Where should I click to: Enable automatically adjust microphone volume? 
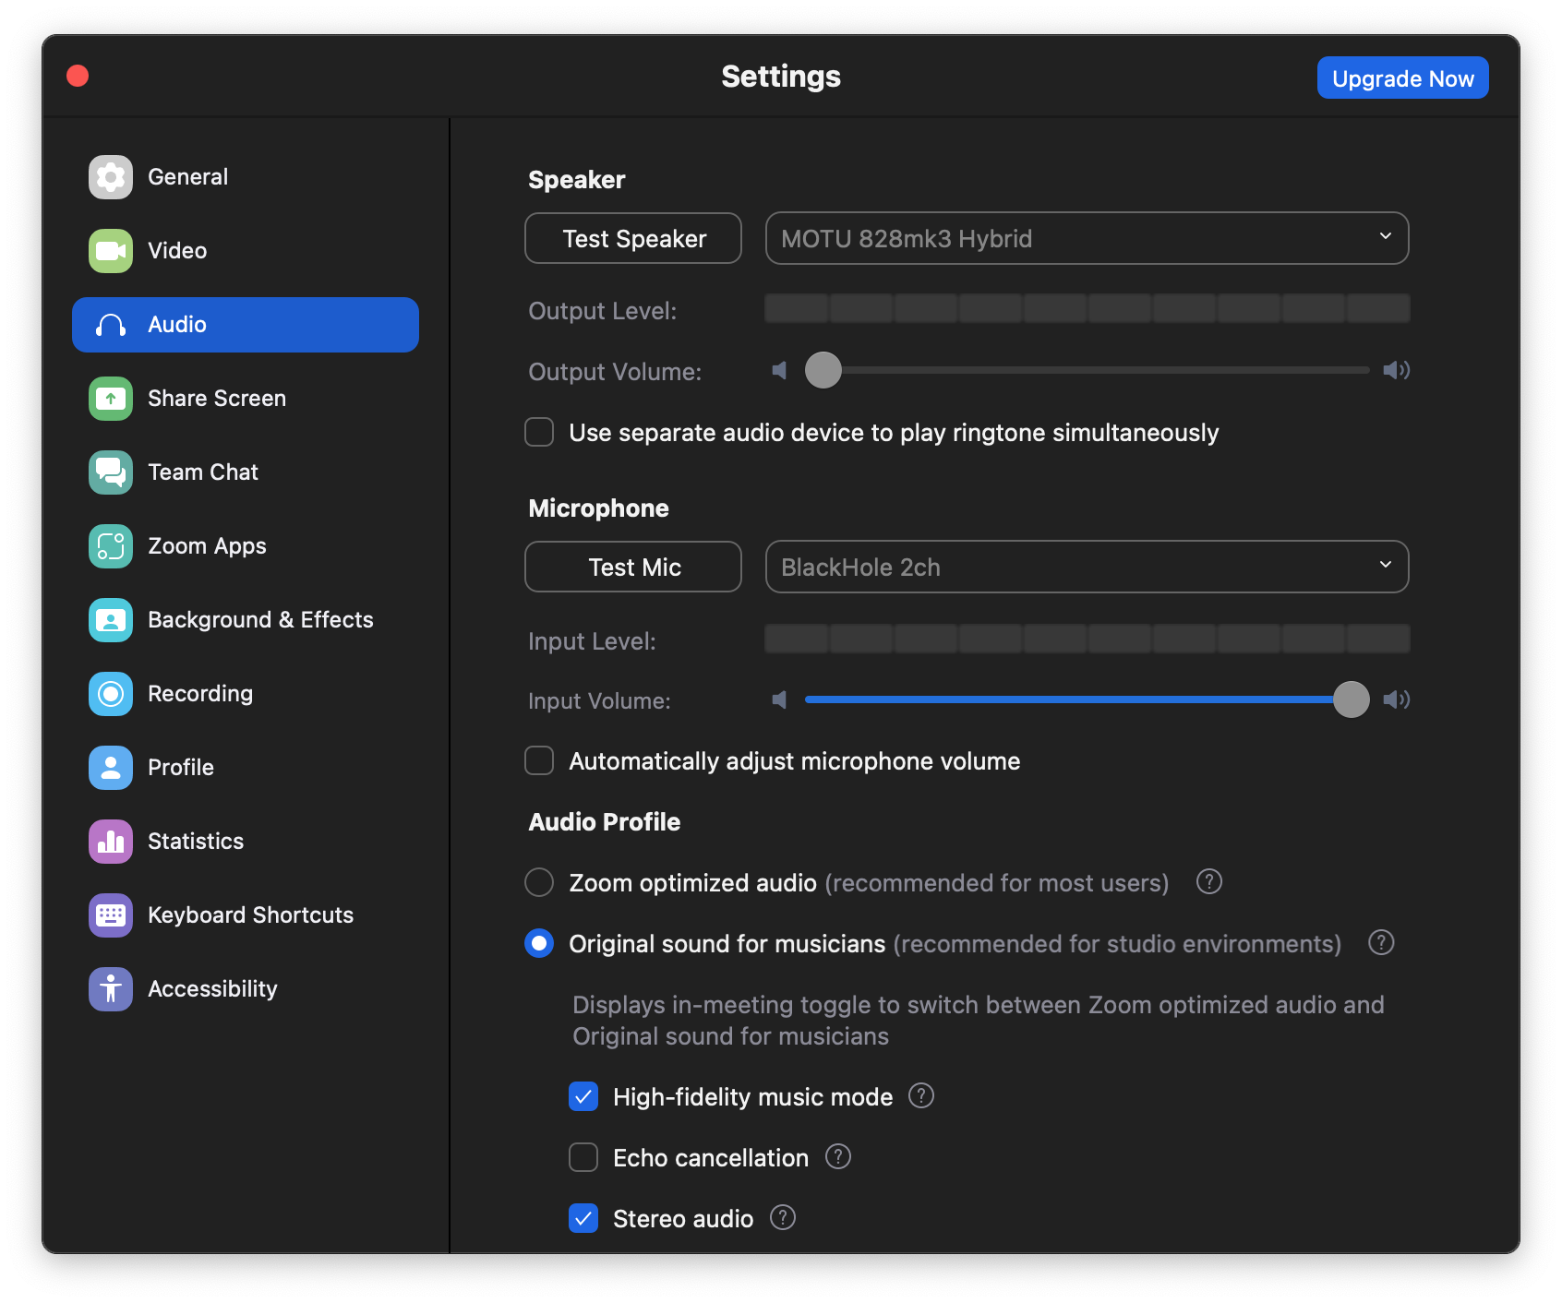coord(539,761)
